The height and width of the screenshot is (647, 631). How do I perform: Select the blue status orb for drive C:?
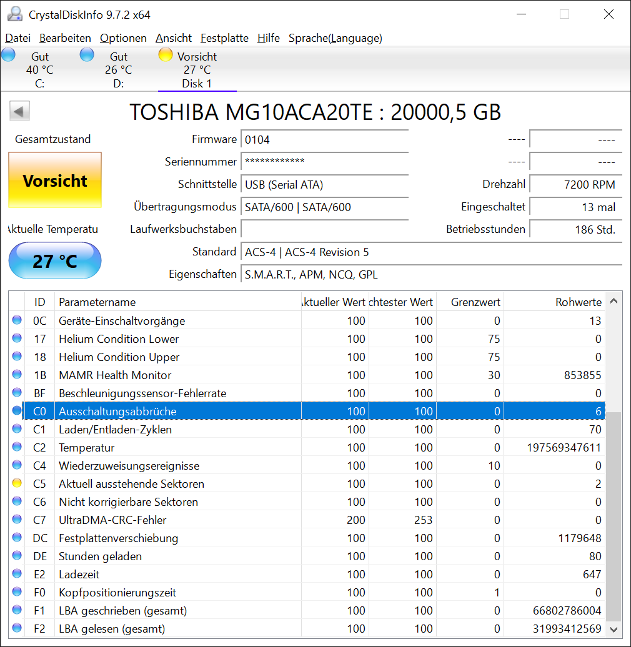8,55
